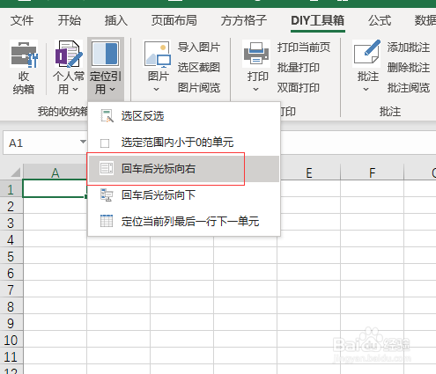Select column A header
The height and width of the screenshot is (374, 436).
coord(55,172)
